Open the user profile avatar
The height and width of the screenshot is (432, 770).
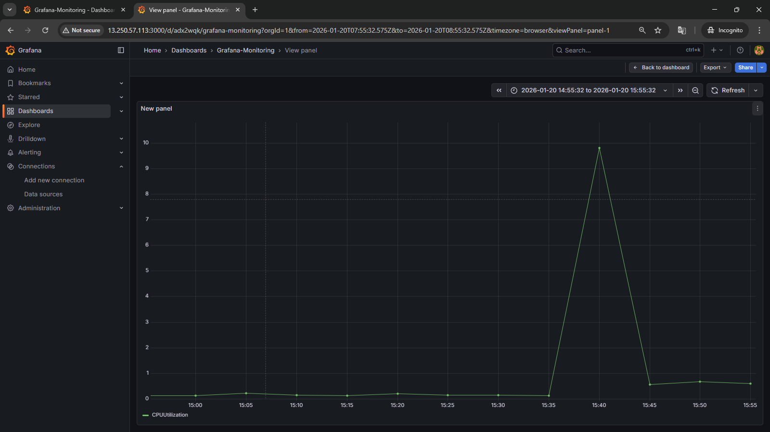point(759,50)
